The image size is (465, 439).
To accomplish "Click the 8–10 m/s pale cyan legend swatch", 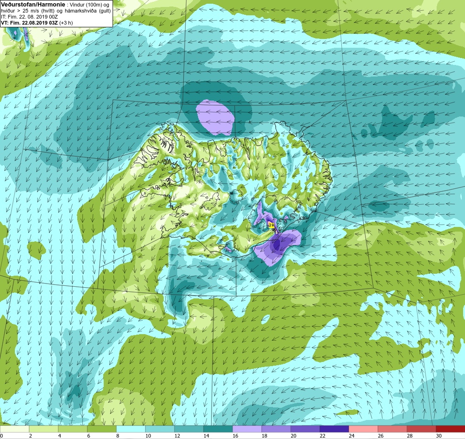I will pos(131,429).
